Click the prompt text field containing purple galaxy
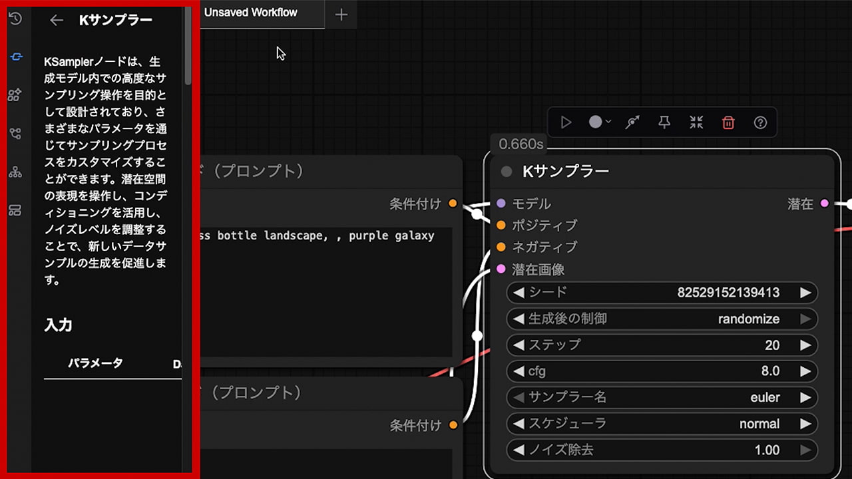Viewport: 852px width, 479px height. click(325, 286)
